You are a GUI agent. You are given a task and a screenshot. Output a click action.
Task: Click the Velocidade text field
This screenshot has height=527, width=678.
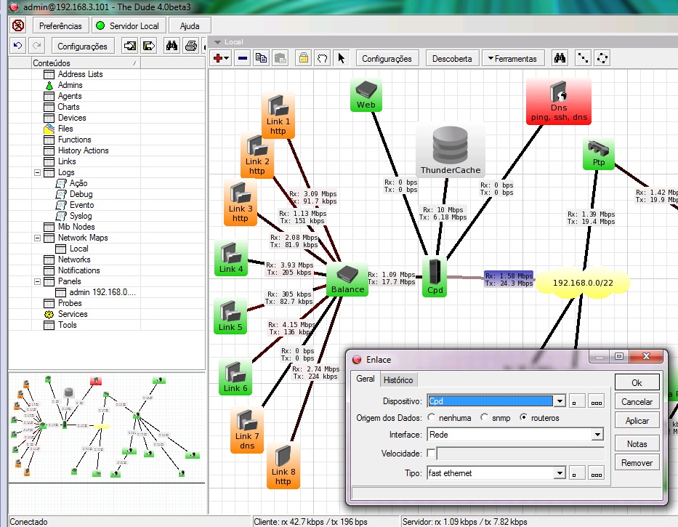520,454
